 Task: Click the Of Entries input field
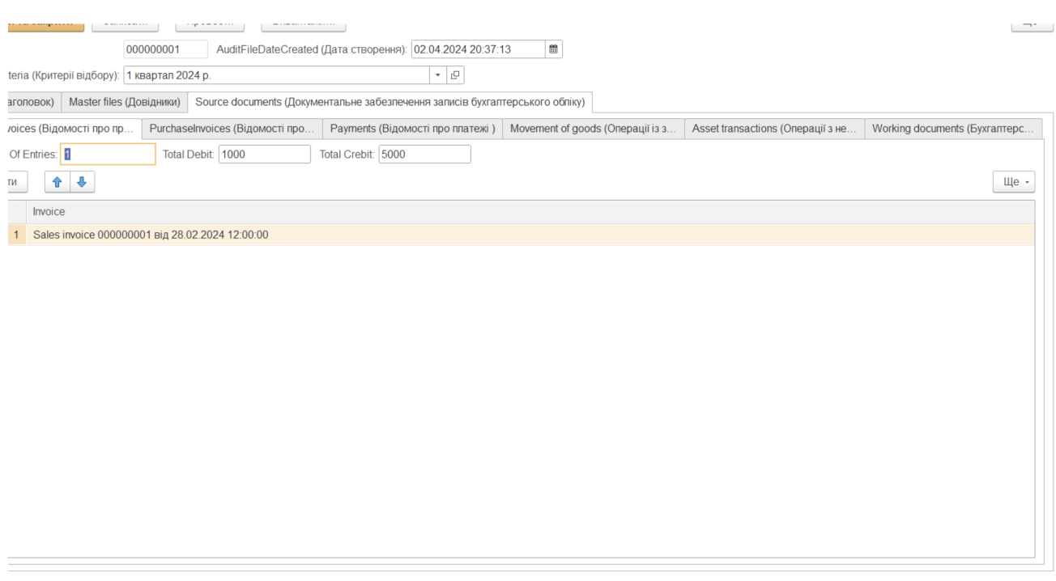click(108, 155)
